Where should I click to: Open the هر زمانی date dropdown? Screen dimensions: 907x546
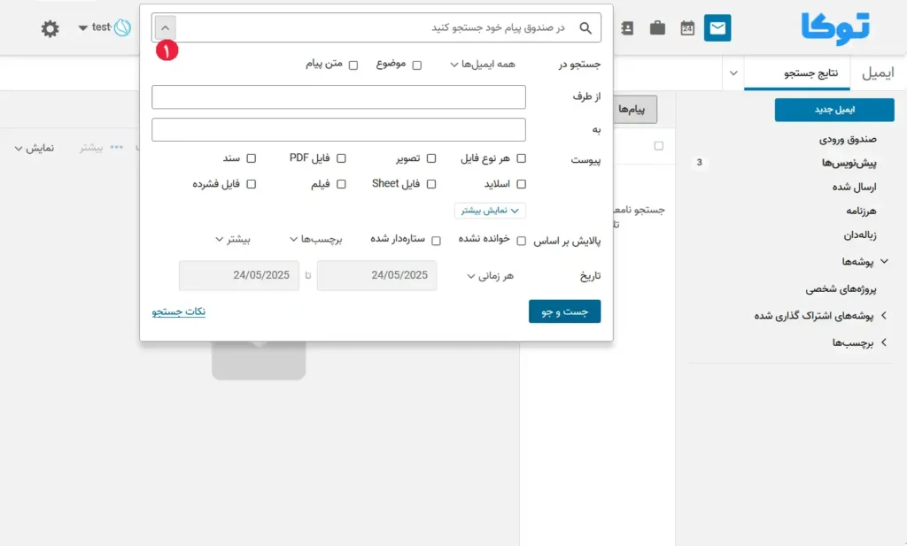point(491,276)
